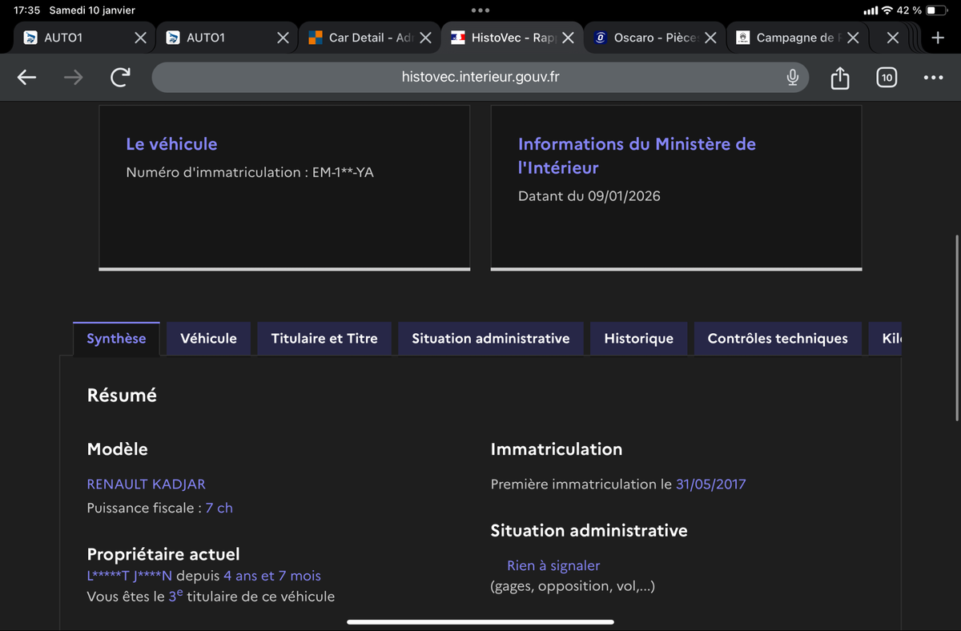Image resolution: width=961 pixels, height=631 pixels.
Task: Open the share sheet icon
Action: point(839,78)
